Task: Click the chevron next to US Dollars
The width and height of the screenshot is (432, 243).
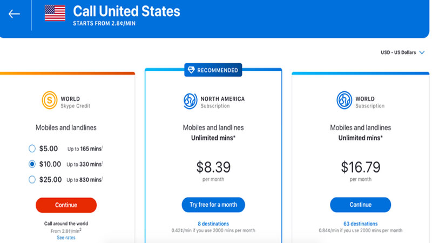Action: tap(422, 52)
